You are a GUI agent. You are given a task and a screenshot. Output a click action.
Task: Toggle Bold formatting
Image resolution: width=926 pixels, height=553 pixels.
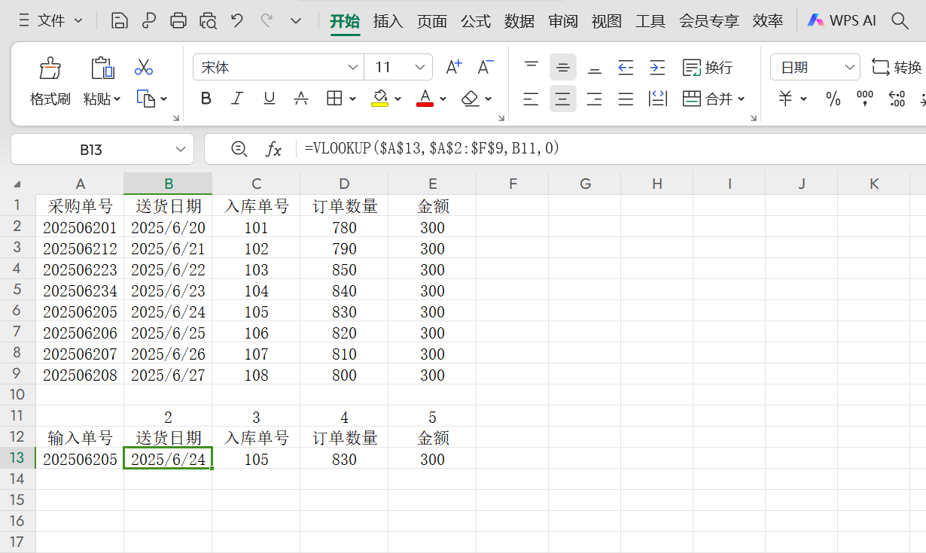(206, 99)
